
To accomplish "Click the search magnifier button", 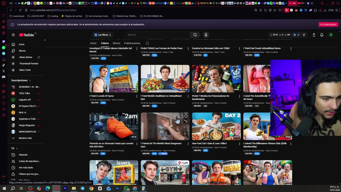I will click(195, 35).
